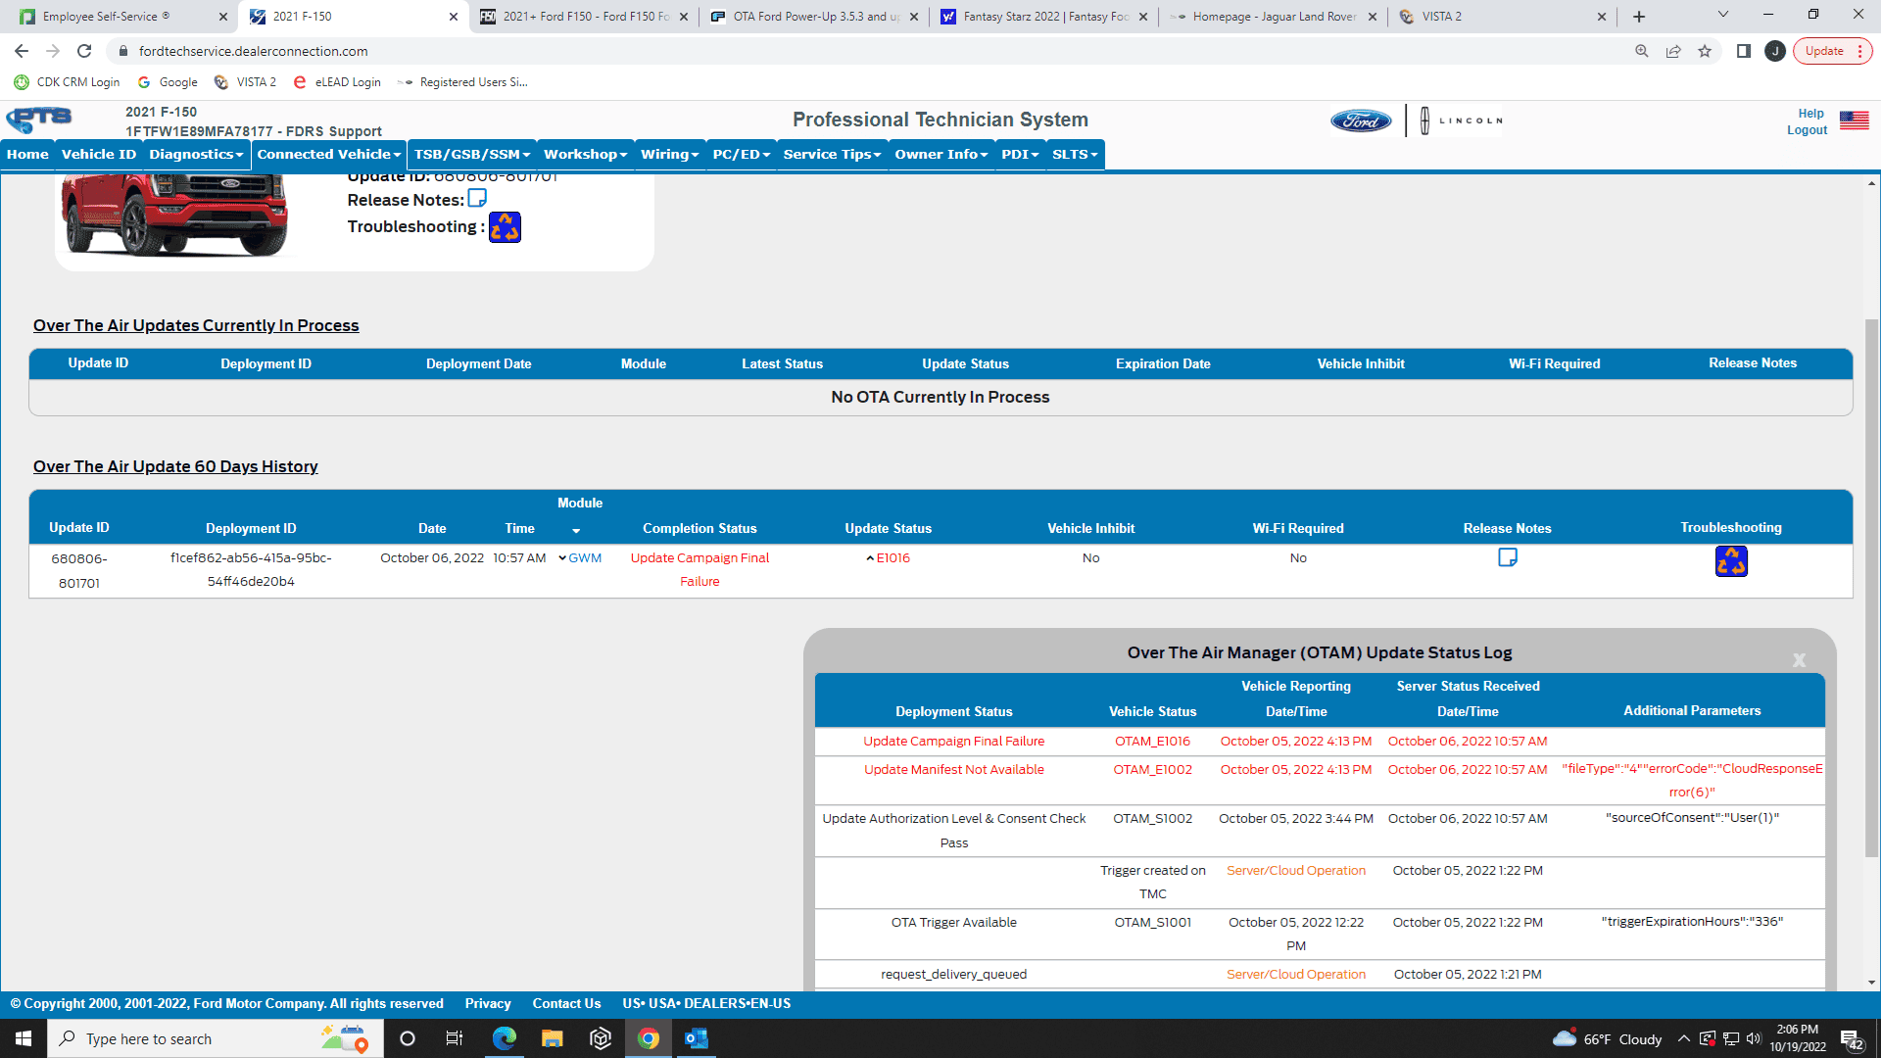Select the Vehicle ID menu item
The height and width of the screenshot is (1058, 1881).
pos(98,154)
